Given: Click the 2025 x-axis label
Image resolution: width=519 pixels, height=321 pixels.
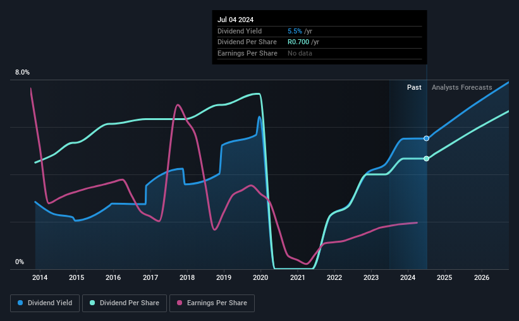Looking at the screenshot, I should coord(444,277).
